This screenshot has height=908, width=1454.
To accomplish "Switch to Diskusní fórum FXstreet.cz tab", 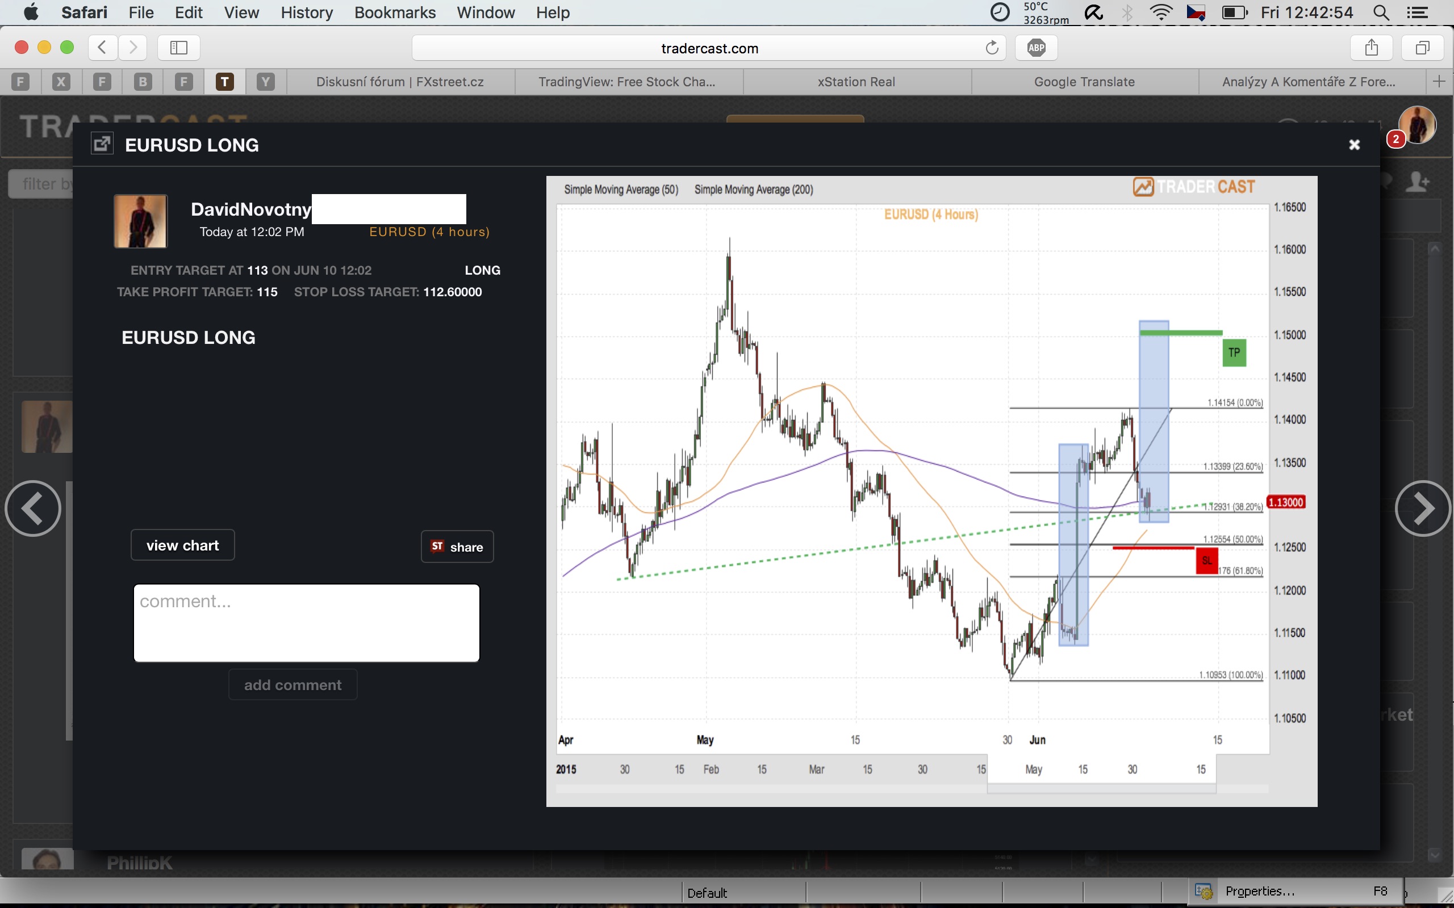I will click(x=400, y=82).
